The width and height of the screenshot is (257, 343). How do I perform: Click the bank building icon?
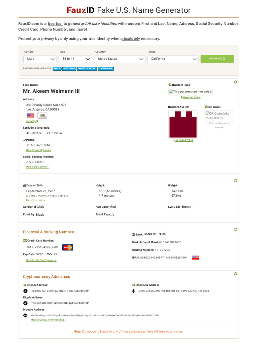click(x=134, y=234)
